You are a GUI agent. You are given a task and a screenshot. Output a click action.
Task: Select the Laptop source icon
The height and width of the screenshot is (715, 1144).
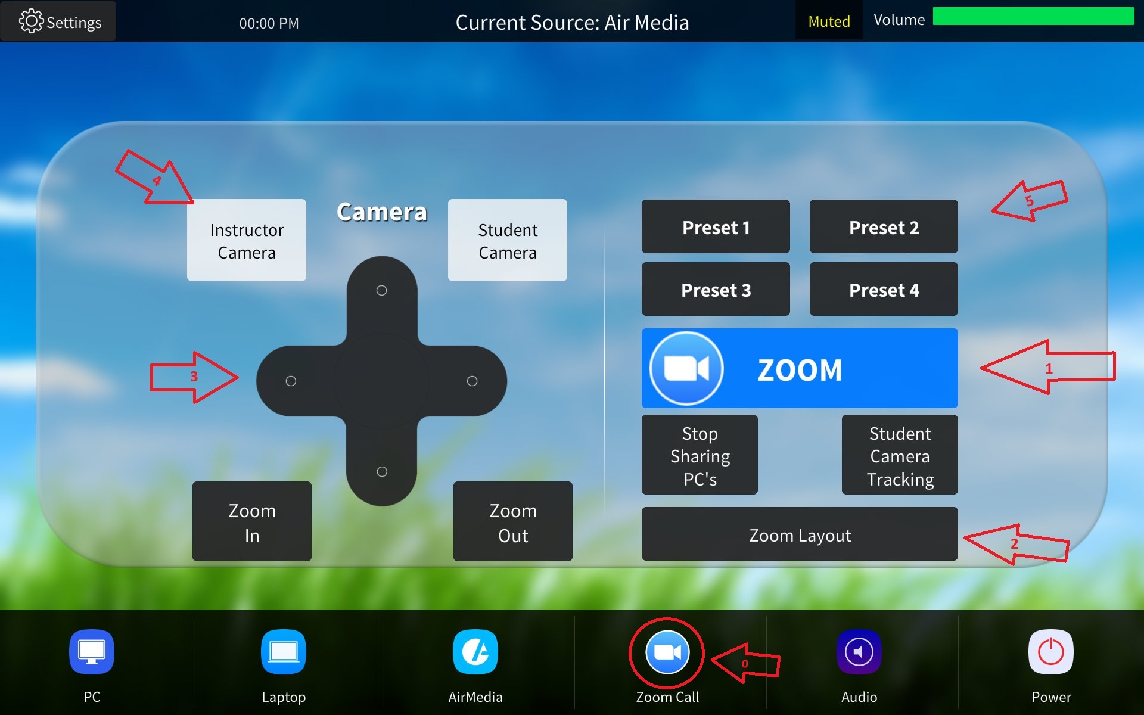tap(284, 652)
